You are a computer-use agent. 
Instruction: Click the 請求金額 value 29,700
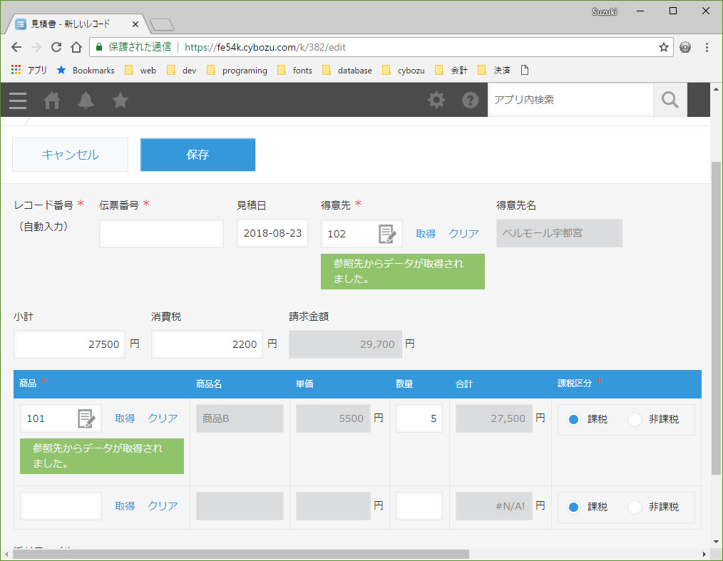point(345,344)
